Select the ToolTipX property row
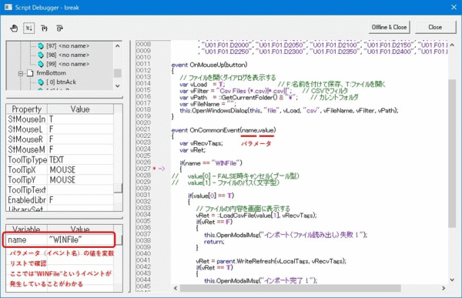This screenshot has width=462, height=298. coord(60,169)
